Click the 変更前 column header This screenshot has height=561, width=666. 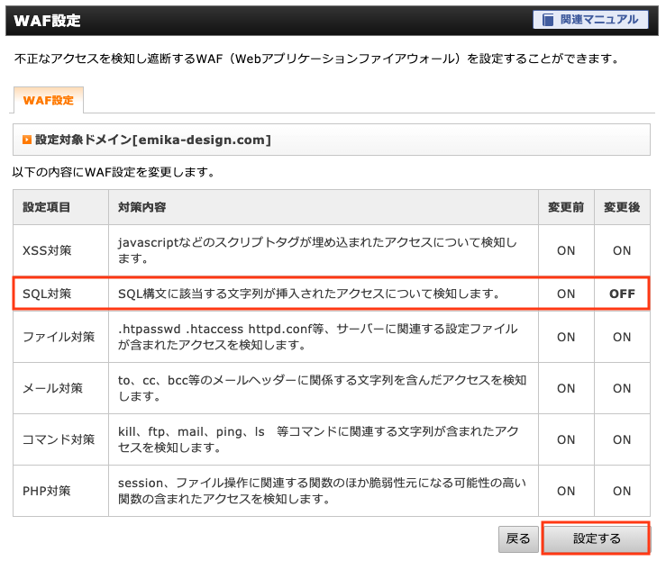[566, 207]
